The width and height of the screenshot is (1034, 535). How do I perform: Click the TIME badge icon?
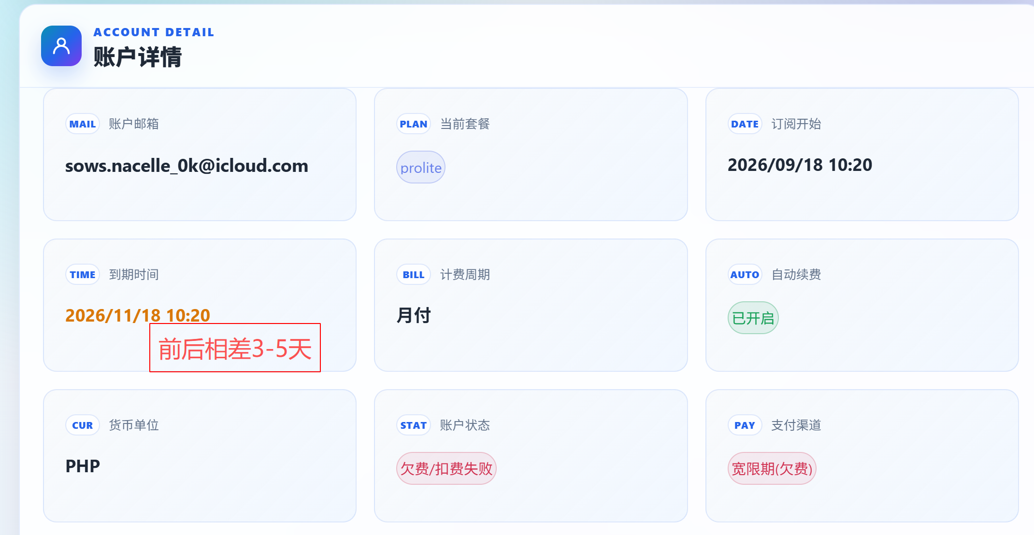[83, 275]
